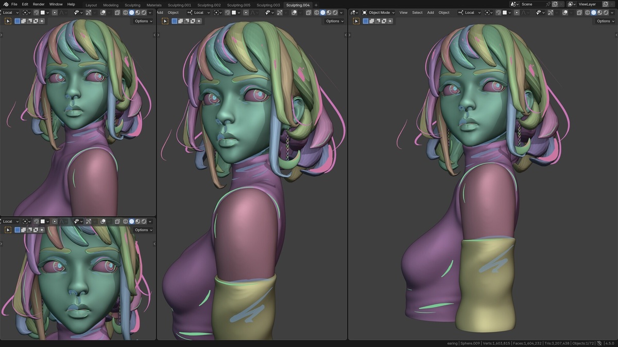Open Local orientation dropdown in top-left viewport

[10, 12]
